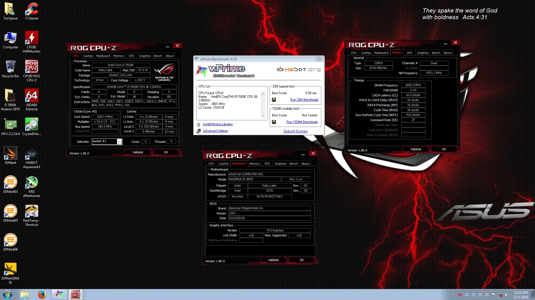Viewport: 535px width, 300px height.
Task: Click Run 1024M Benchmark link
Action: click(302, 122)
